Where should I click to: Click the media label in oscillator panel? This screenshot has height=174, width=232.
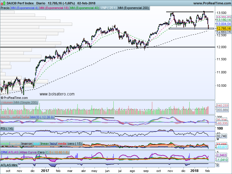[62, 144]
